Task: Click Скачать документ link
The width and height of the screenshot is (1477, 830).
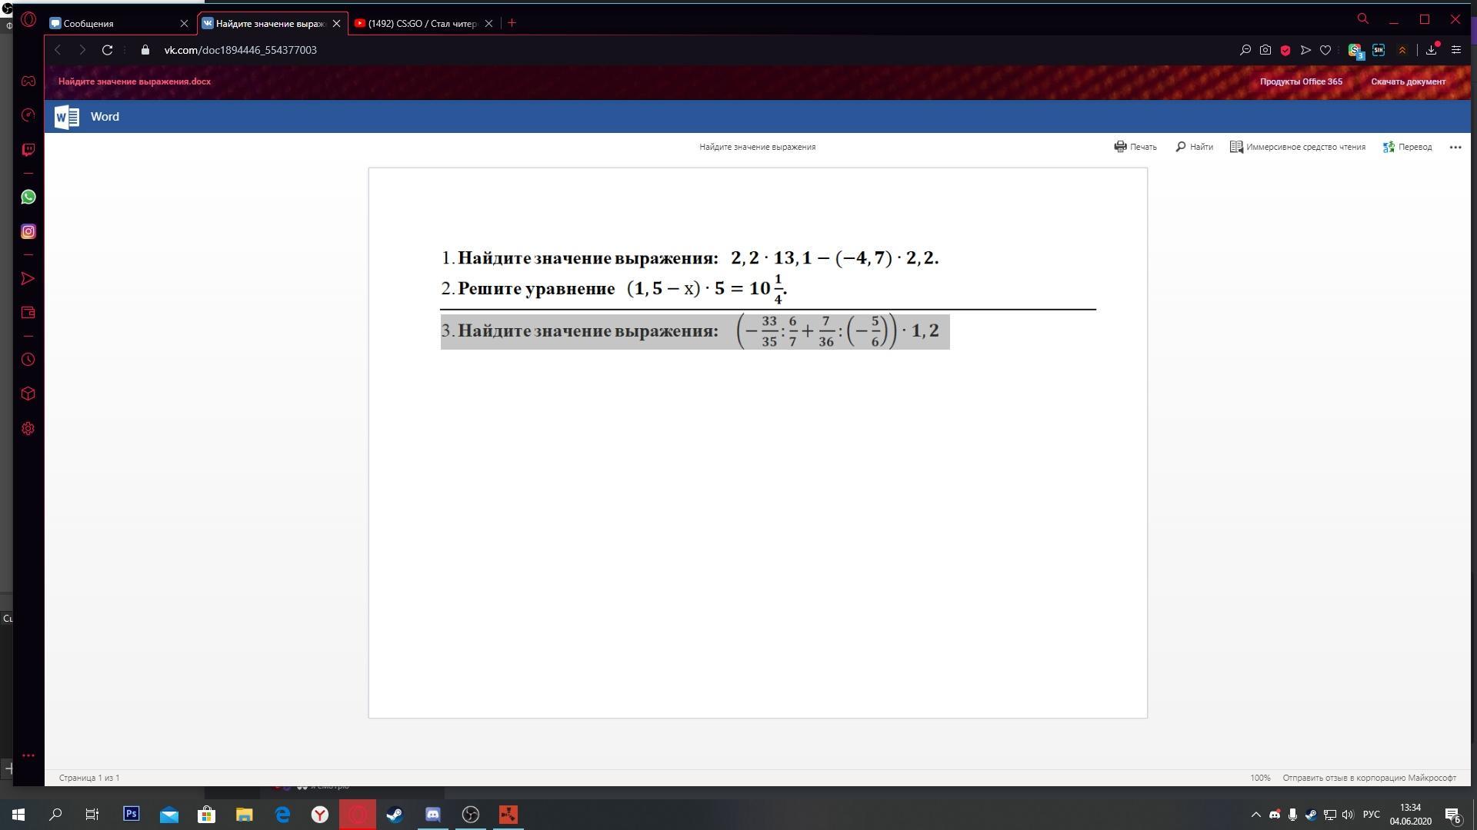Action: (x=1407, y=81)
